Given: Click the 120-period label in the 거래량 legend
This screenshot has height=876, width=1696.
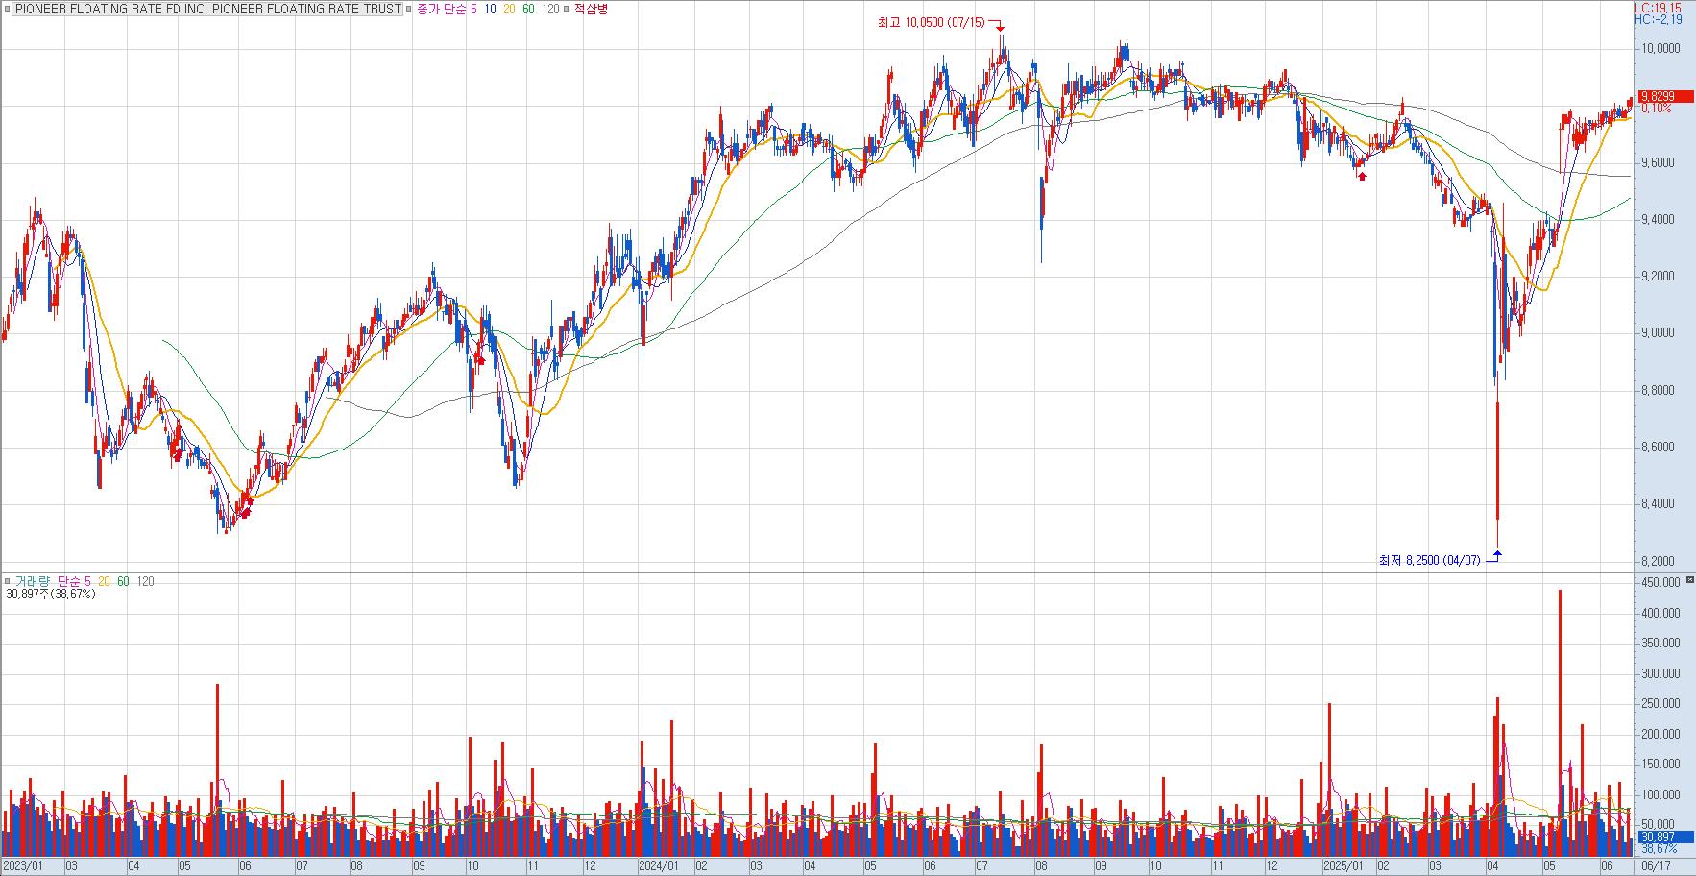Looking at the screenshot, I should (x=145, y=581).
